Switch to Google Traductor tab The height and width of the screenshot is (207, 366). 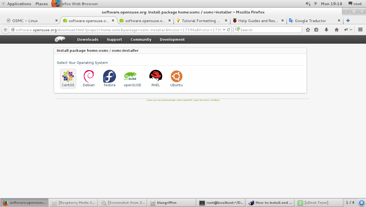coord(315,20)
